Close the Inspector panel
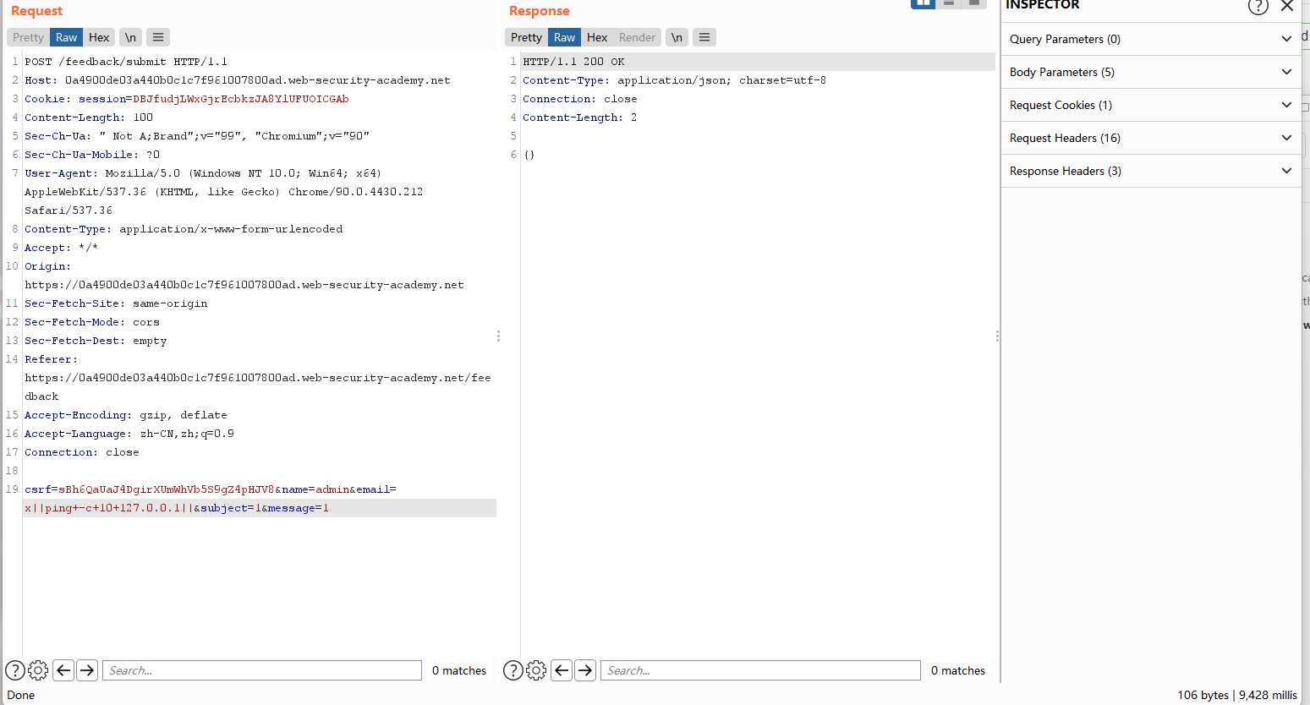This screenshot has height=705, width=1310. [1287, 6]
